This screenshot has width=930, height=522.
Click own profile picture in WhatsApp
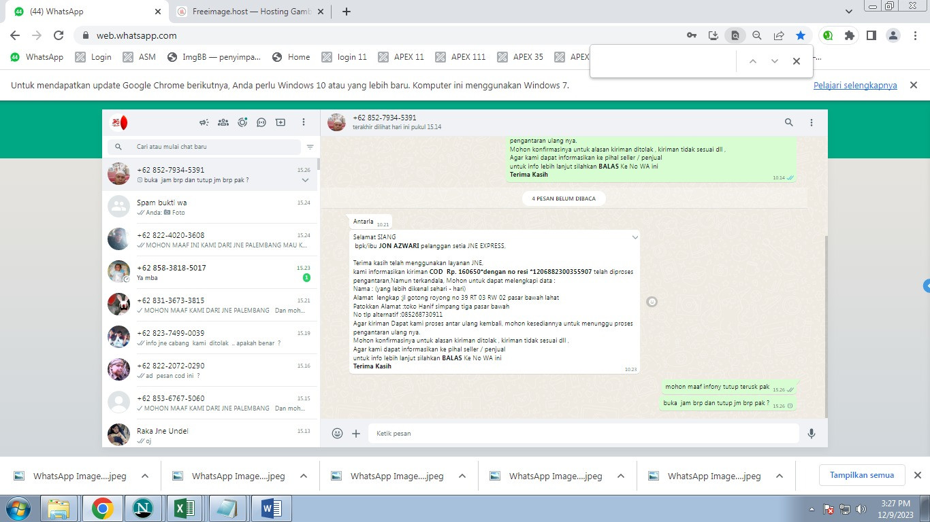(118, 123)
